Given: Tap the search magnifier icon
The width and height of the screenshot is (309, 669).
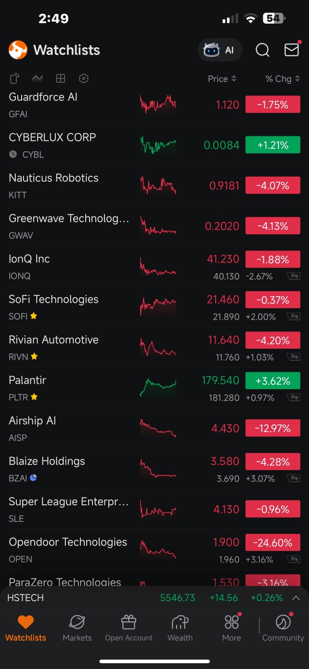Looking at the screenshot, I should click(262, 50).
